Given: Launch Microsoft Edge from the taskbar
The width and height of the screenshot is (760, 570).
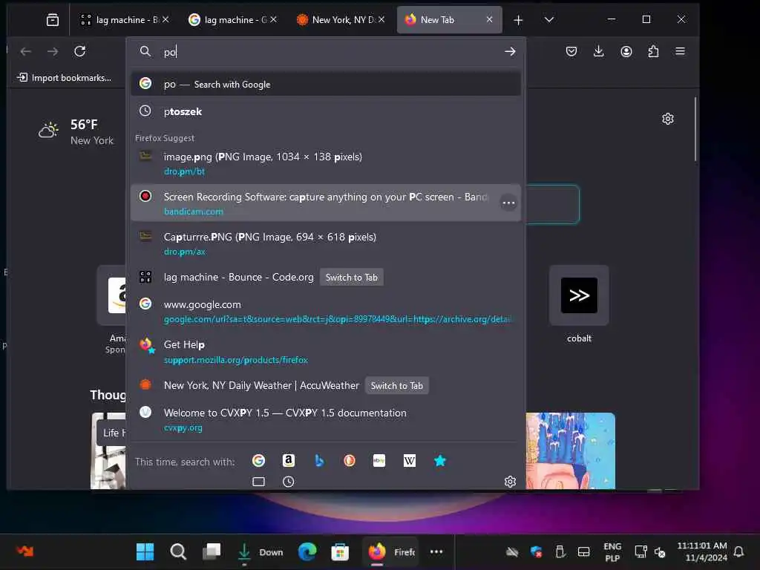Looking at the screenshot, I should pos(307,551).
